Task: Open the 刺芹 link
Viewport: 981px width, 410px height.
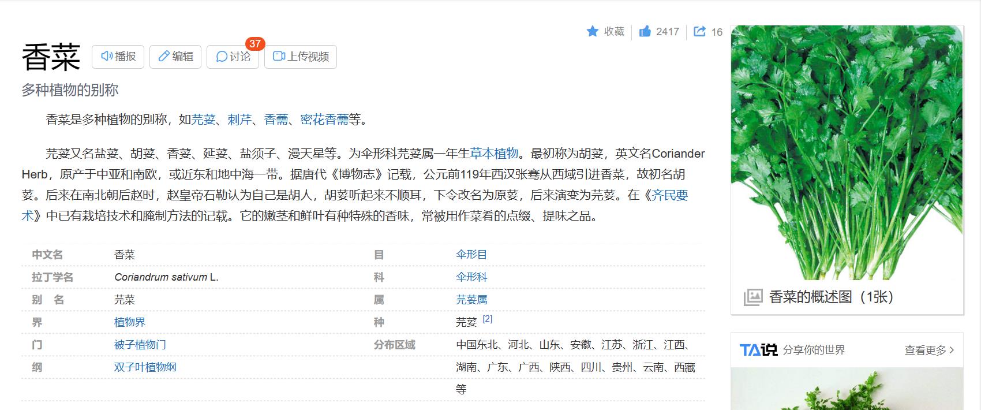Action: coord(239,120)
